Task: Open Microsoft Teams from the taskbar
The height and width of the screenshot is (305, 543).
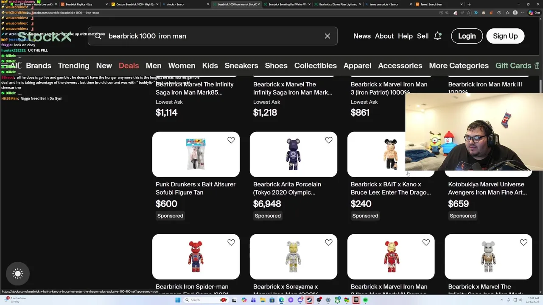Action: coord(253,300)
